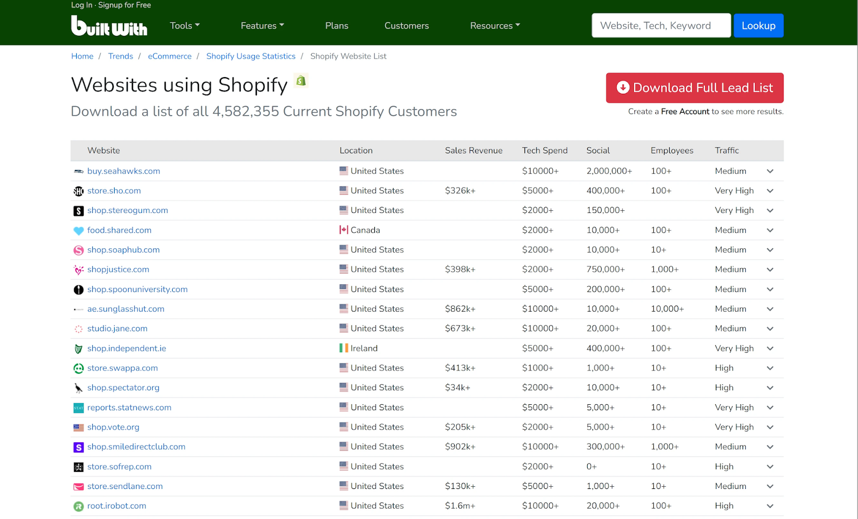Click the green Swappa favicon next to store.swappa.com
This screenshot has width=858, height=519.
78,368
